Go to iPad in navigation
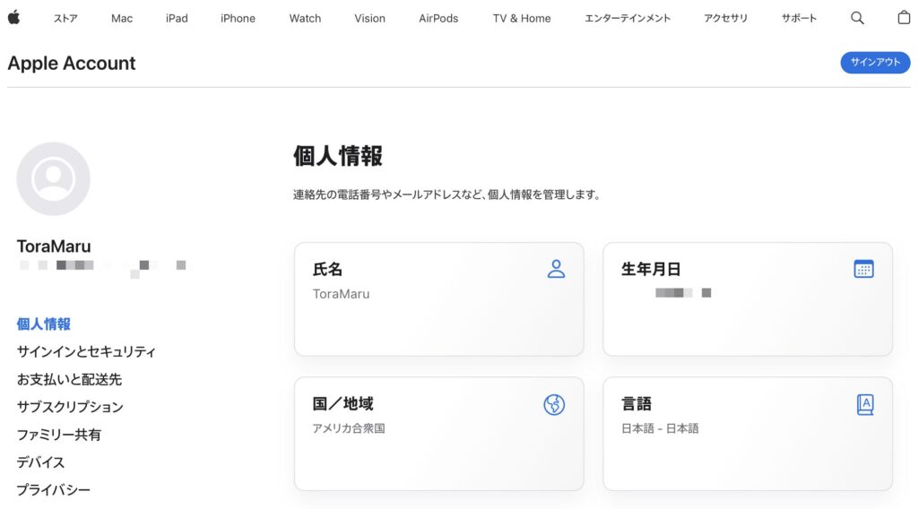The image size is (918, 509). tap(177, 18)
